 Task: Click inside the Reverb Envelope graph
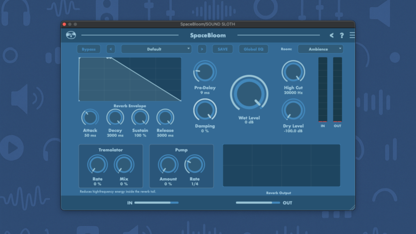click(x=130, y=79)
